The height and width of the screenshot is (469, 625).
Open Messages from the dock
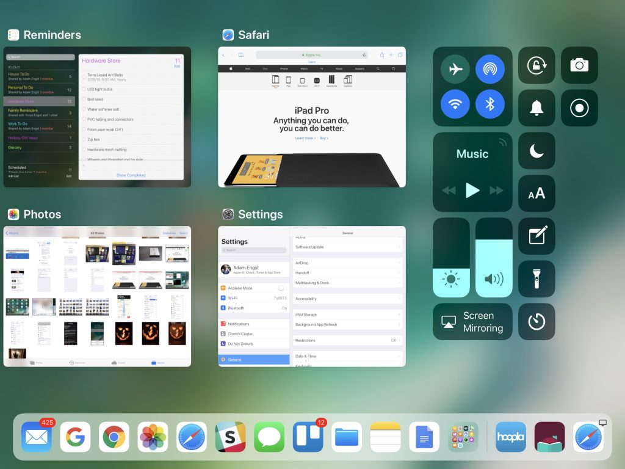coord(269,437)
